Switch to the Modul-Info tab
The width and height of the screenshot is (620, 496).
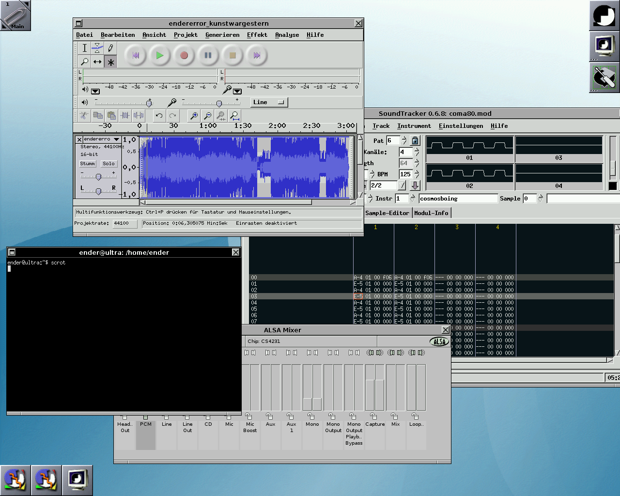(431, 213)
